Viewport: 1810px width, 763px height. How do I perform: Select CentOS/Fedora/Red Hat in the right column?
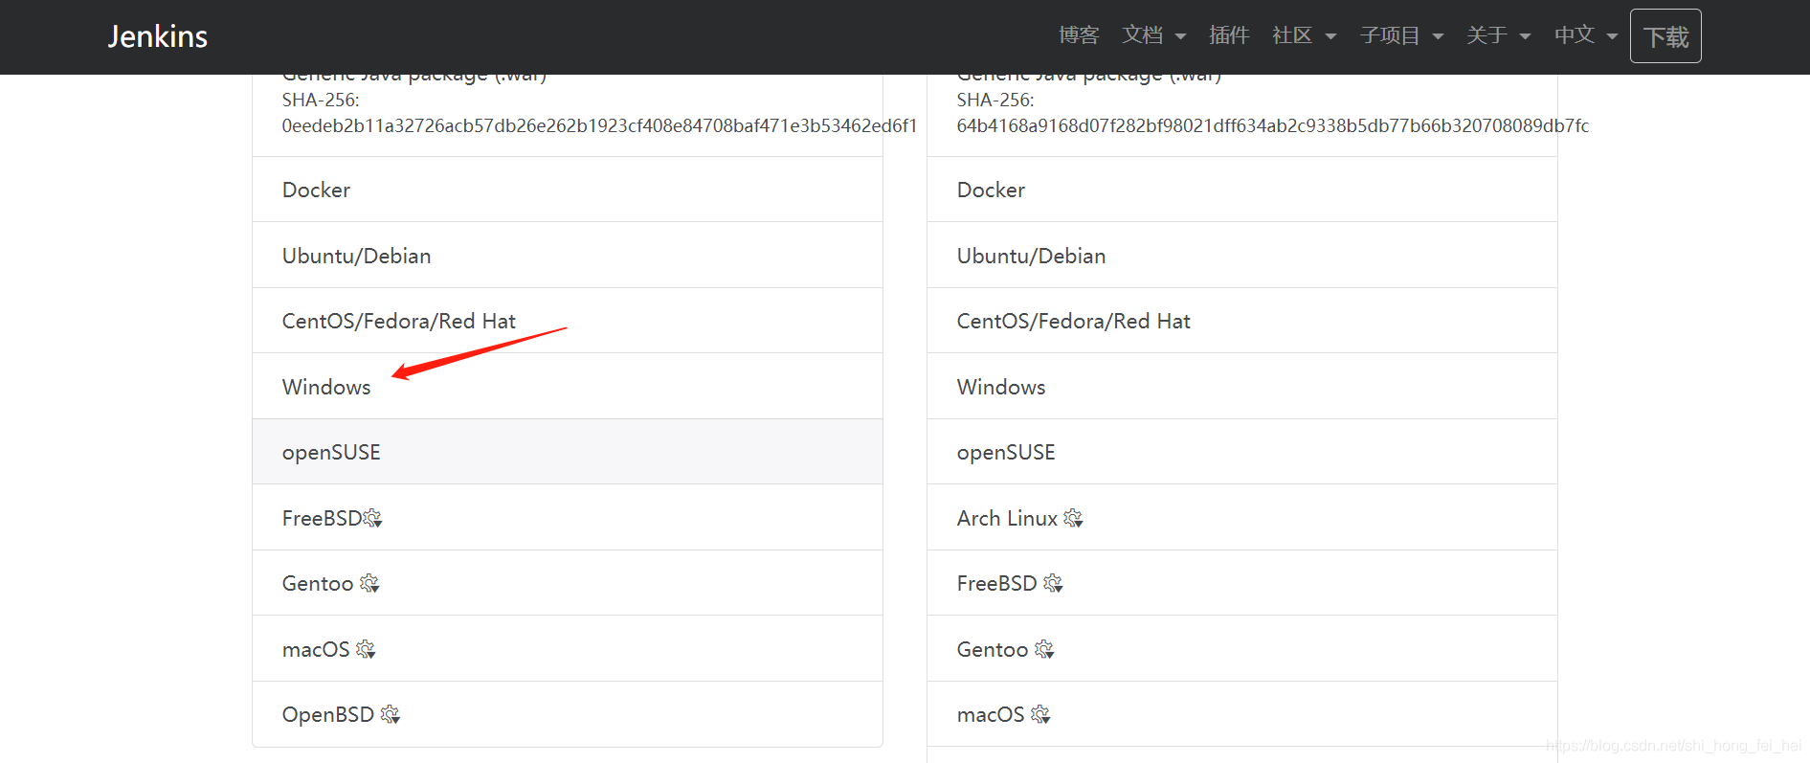[1242, 321]
